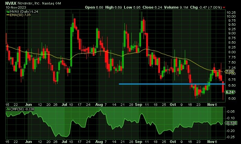Click the -0.25 CMF axis label

(230, 137)
